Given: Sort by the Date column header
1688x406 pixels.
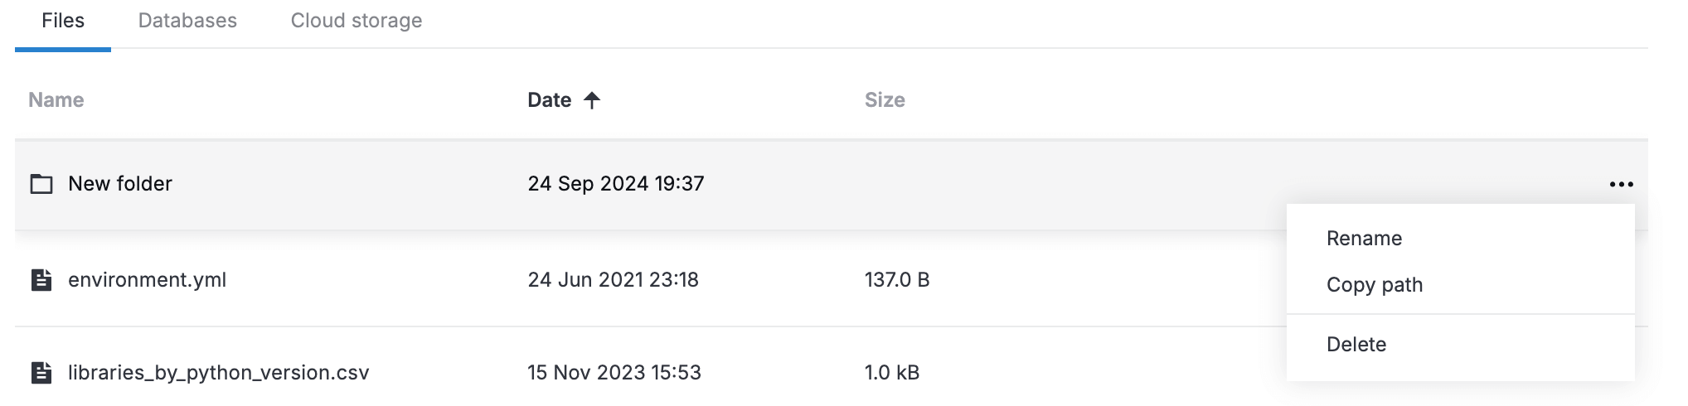Looking at the screenshot, I should coord(549,100).
